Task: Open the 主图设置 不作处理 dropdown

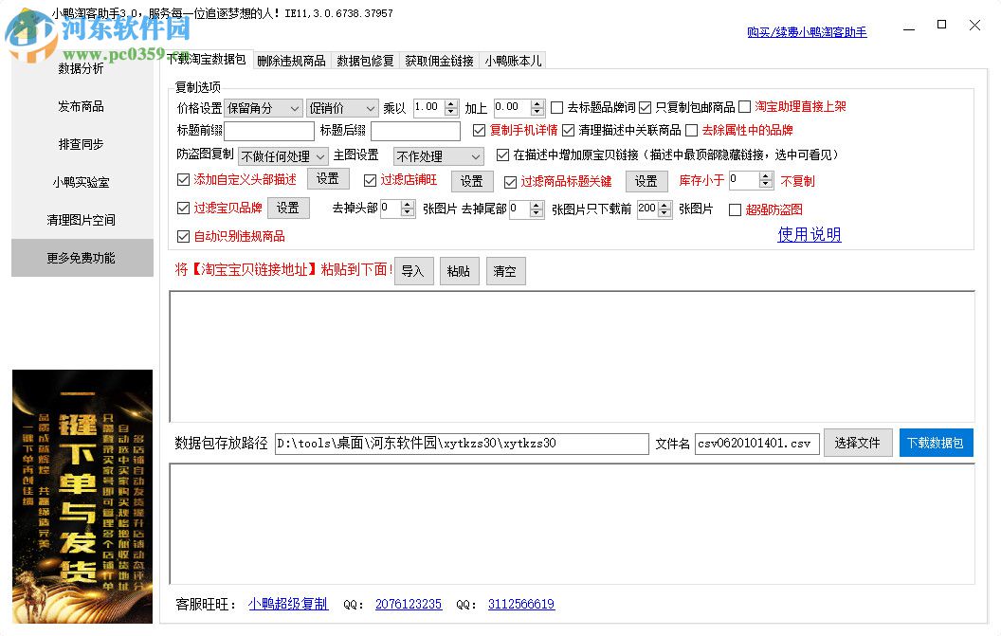Action: (438, 155)
